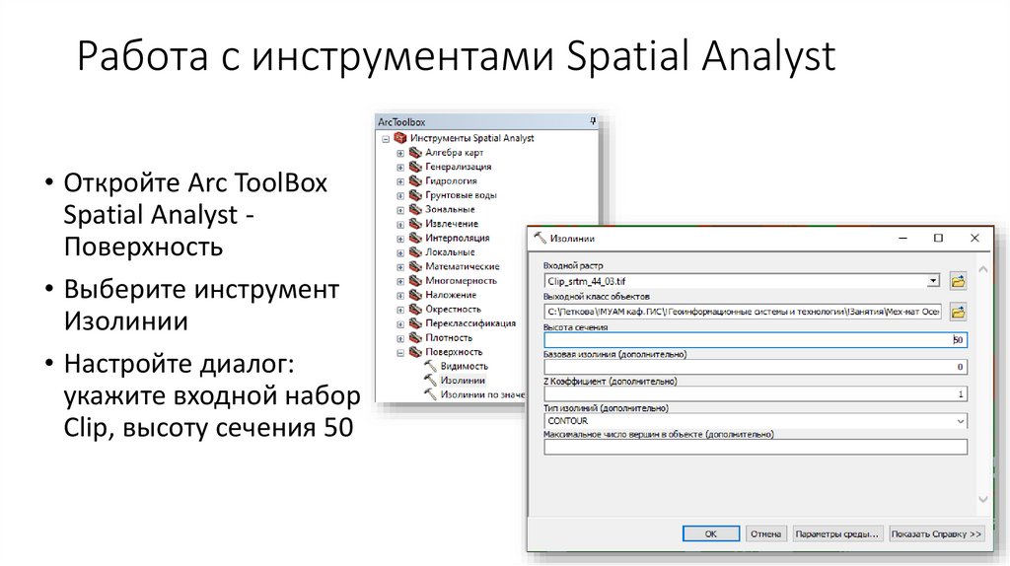The height and width of the screenshot is (566, 1010).
Task: Expand the Наложение toolset
Action: tap(400, 296)
